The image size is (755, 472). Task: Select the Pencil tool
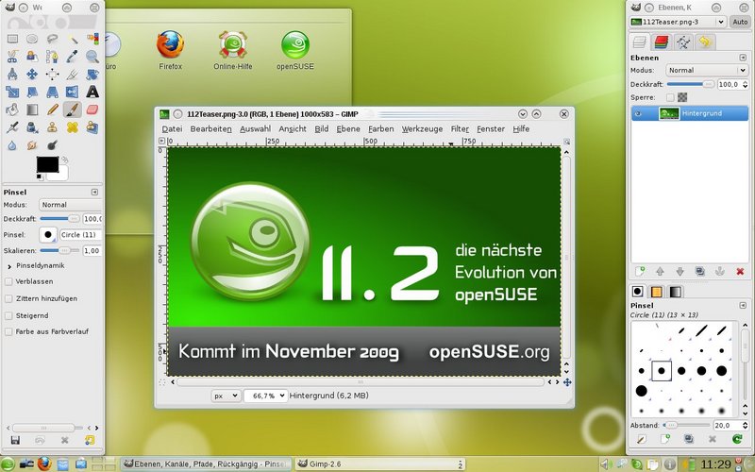[53, 110]
